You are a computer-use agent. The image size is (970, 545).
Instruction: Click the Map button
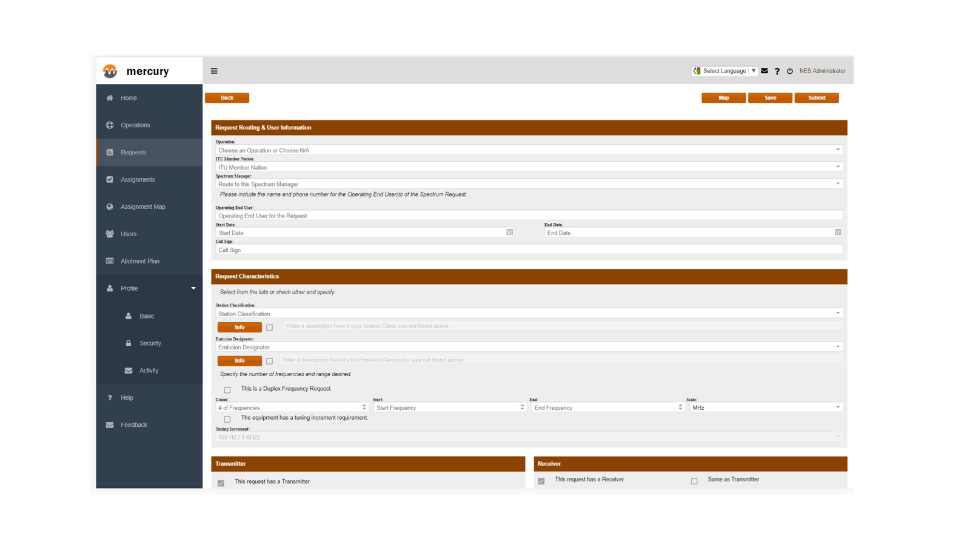[724, 97]
